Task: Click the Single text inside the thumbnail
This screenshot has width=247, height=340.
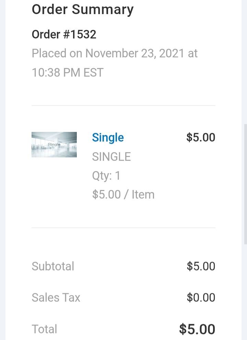Action: (54, 145)
